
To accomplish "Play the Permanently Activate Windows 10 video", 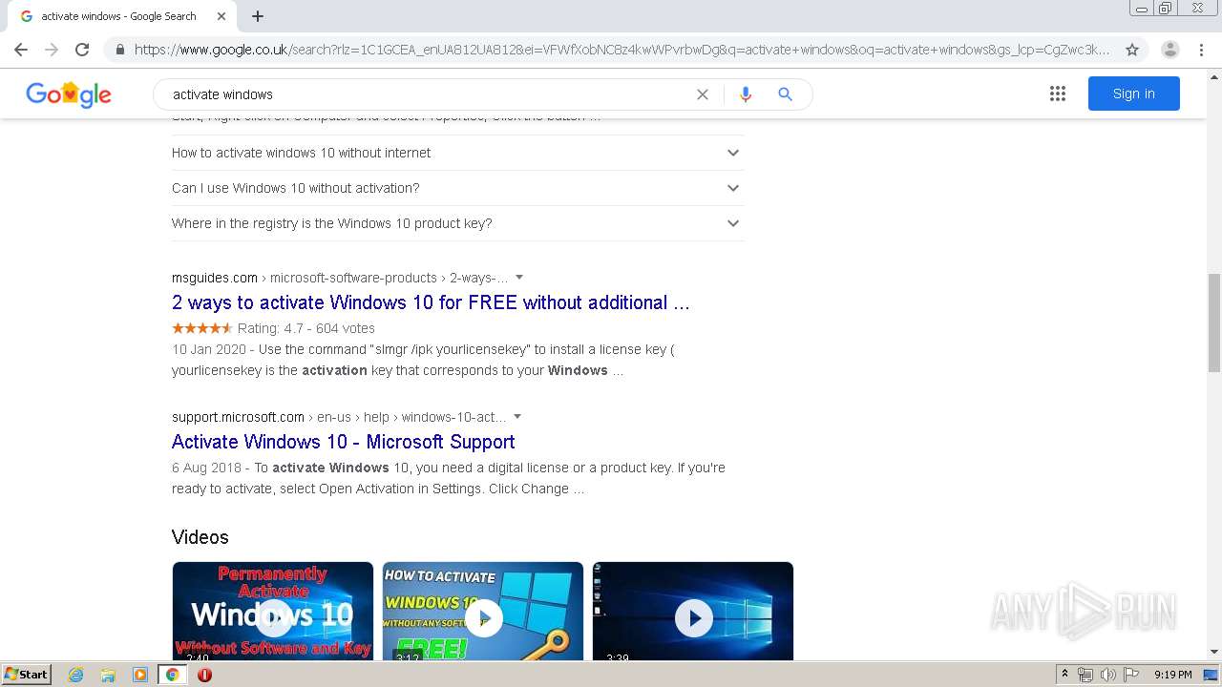I will (x=273, y=611).
